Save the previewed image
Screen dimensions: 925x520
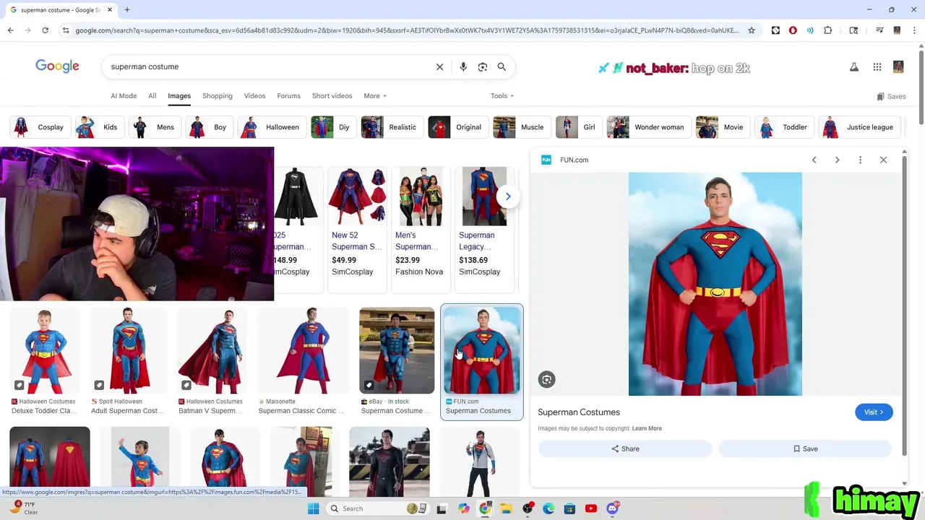tap(805, 448)
